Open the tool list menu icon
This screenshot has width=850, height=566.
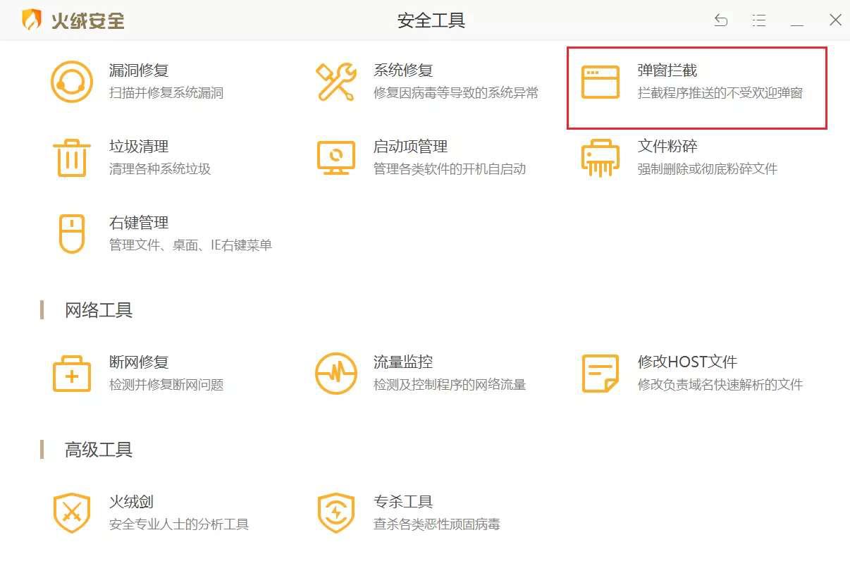point(759,20)
